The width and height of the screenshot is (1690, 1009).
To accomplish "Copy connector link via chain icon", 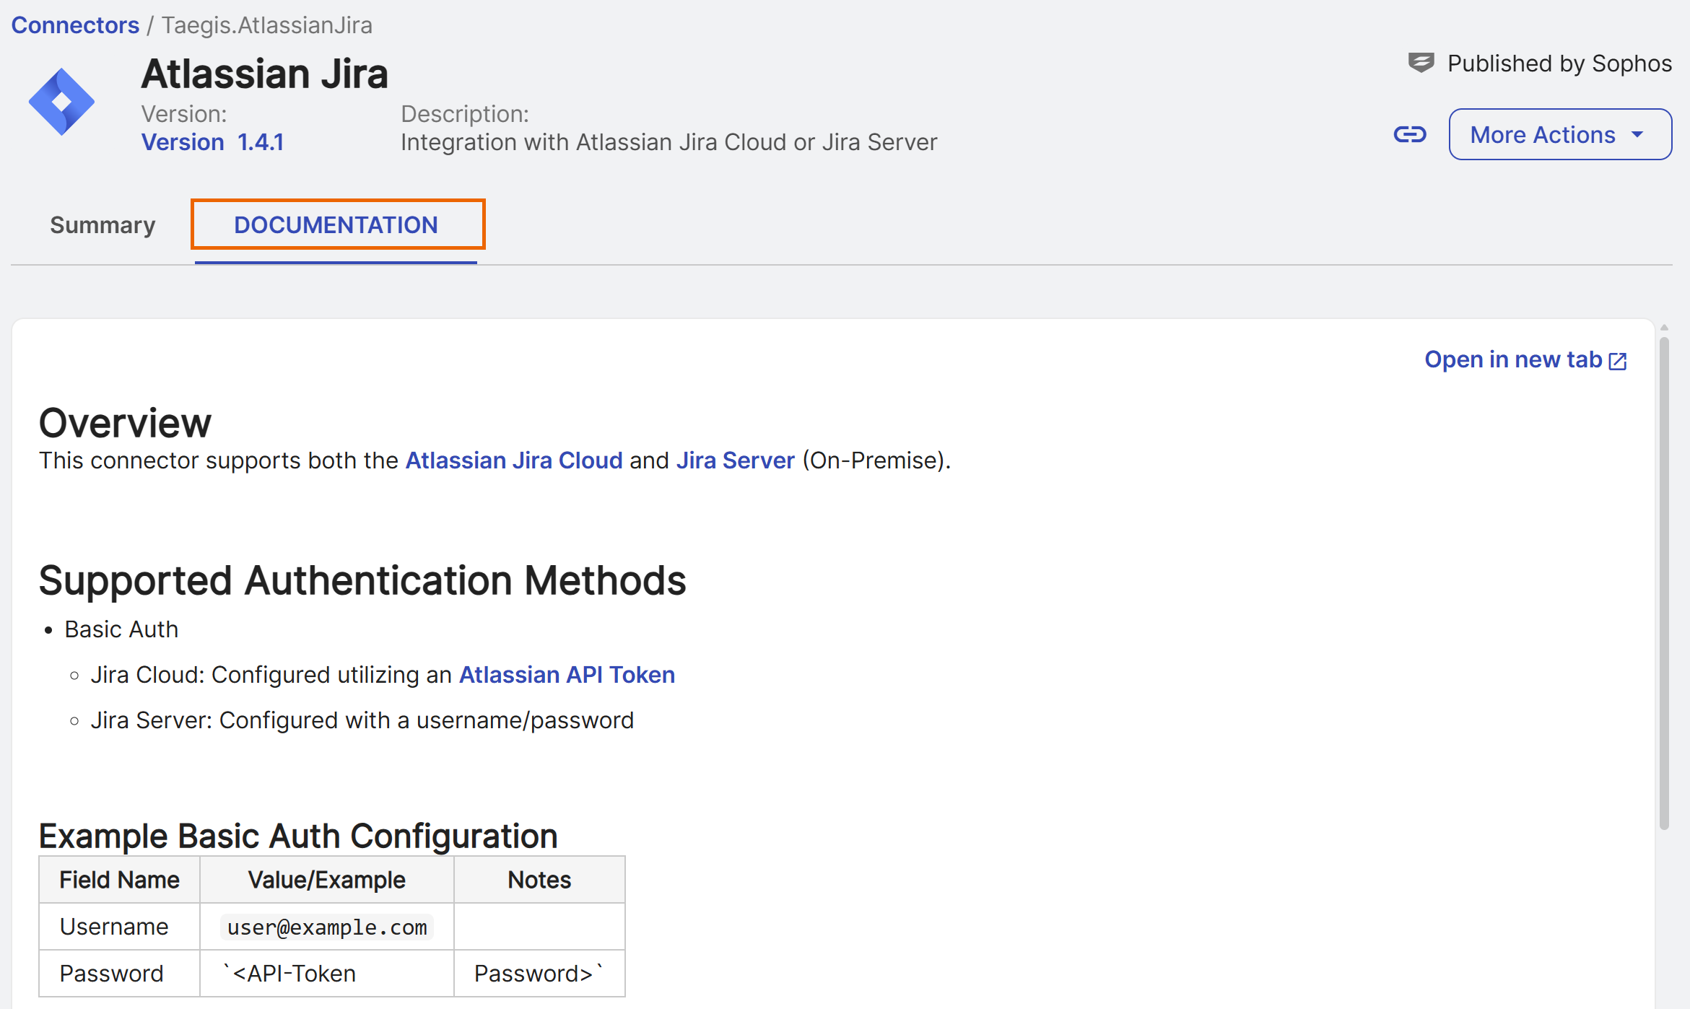I will (x=1409, y=134).
